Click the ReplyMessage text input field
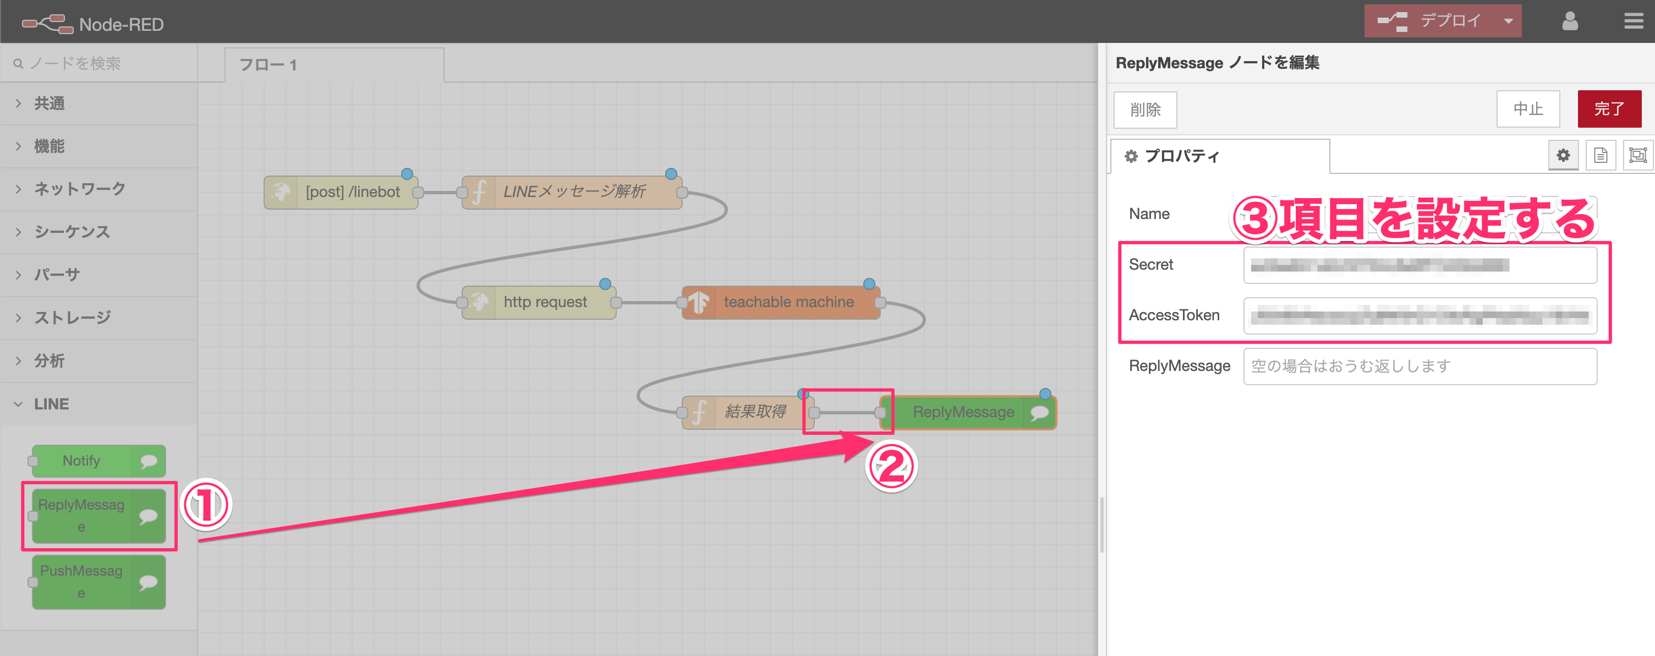 tap(1420, 366)
